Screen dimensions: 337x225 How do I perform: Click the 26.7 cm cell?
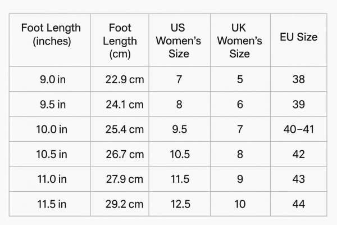[125, 154]
